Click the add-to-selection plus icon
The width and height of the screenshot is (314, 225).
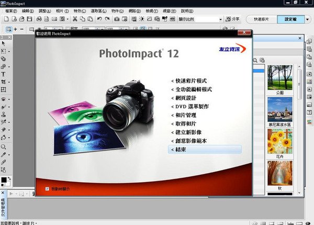(15, 29)
